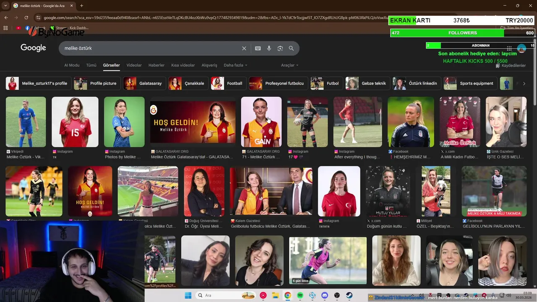537x302 pixels.
Task: Open Spotify from the taskbar
Action: coord(300,295)
